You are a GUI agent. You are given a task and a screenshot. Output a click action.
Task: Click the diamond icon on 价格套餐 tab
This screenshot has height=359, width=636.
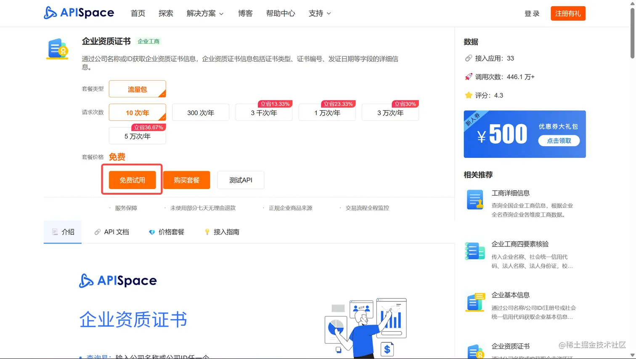click(152, 232)
